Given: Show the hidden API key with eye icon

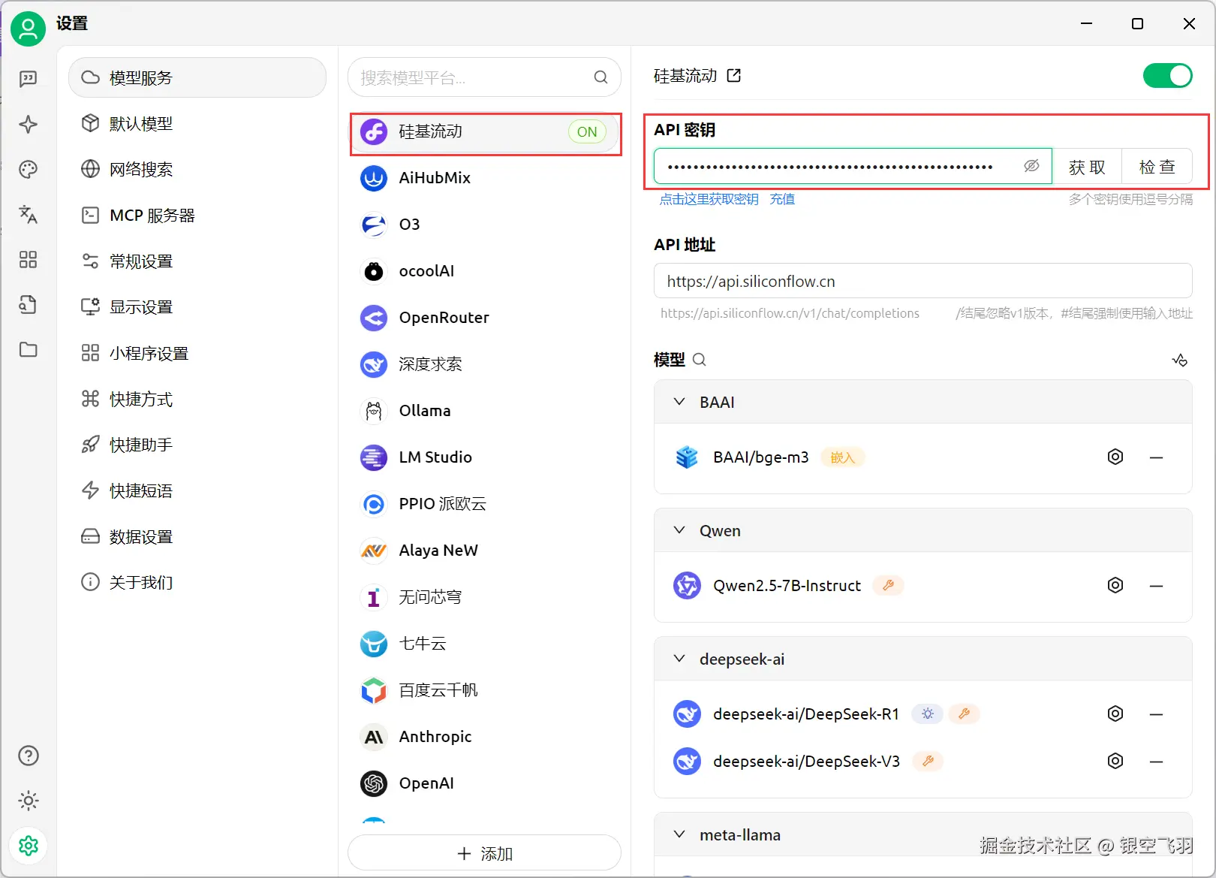Looking at the screenshot, I should coord(1031,166).
